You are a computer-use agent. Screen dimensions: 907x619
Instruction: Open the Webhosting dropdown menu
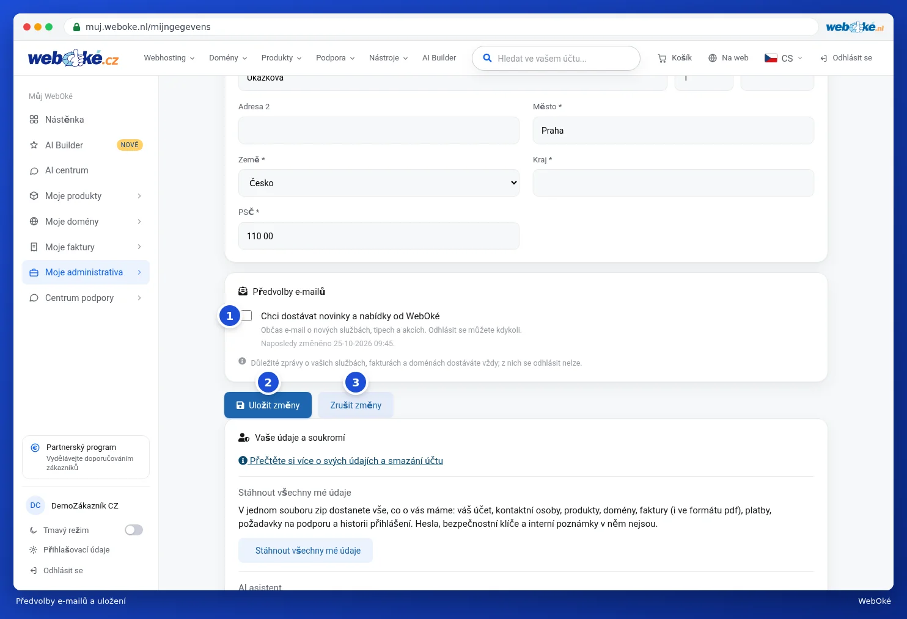169,58
